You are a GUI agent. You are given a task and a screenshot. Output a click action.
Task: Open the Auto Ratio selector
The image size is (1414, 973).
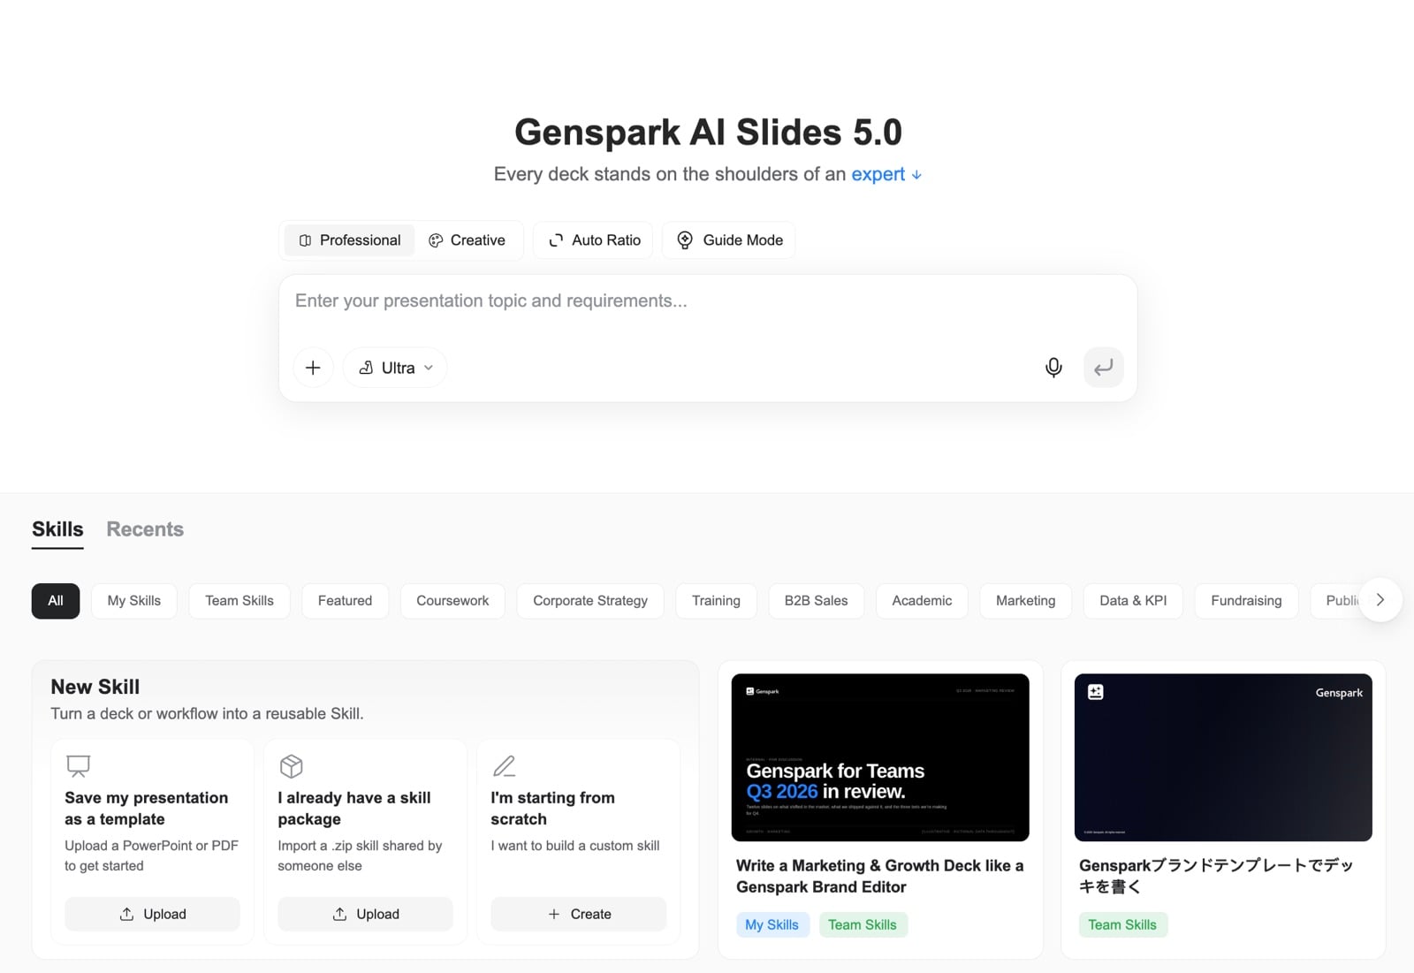[x=594, y=240]
